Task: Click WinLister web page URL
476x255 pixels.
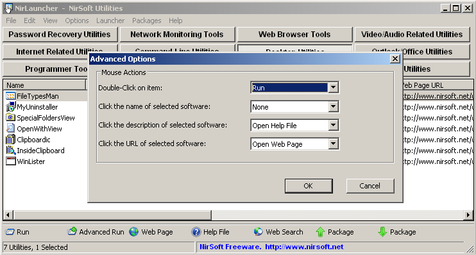Action: 438,161
